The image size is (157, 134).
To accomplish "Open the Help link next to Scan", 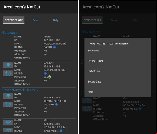I will pos(56,20).
